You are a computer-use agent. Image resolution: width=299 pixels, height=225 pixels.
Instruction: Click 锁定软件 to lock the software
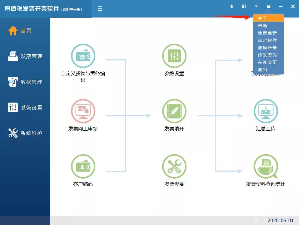pyautogui.click(x=268, y=40)
